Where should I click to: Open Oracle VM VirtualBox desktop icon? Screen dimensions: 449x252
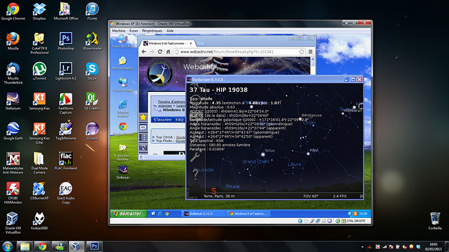13,223
